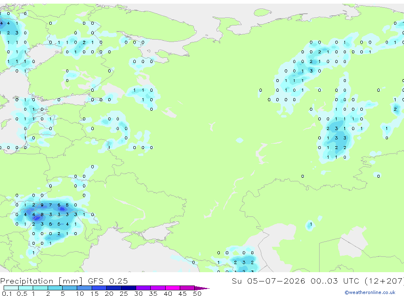This screenshot has width=404, height=296.
Task: Select the 45–50 mm legend swatch
Action: (x=187, y=288)
